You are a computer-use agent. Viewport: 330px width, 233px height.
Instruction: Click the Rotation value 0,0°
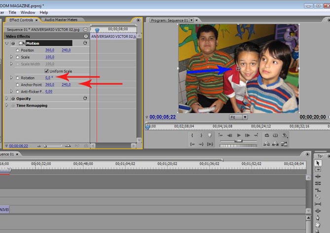[49, 78]
